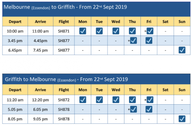Click the Sunday checkmark for 8.05 pm flight
Viewport: 192px width, 125px height.
182,119
